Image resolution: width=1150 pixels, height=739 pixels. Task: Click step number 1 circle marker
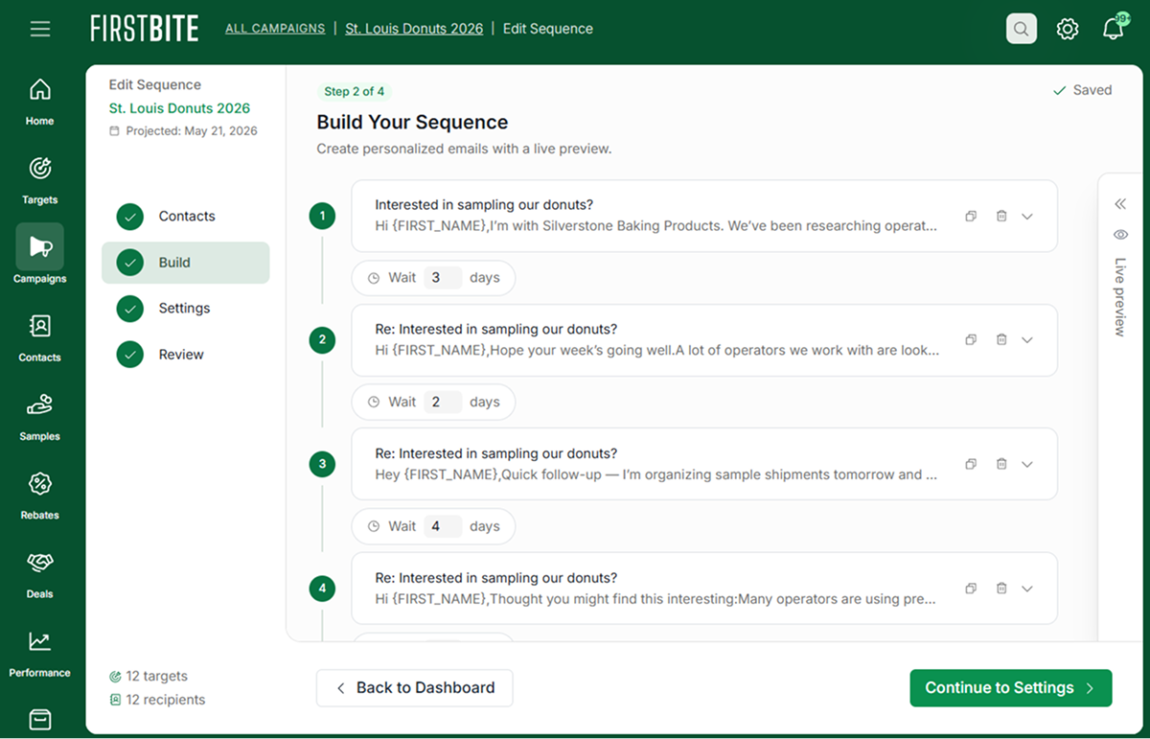coord(322,217)
